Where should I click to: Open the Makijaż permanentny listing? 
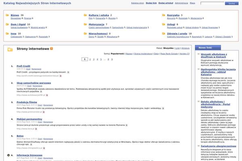tap(29, 119)
